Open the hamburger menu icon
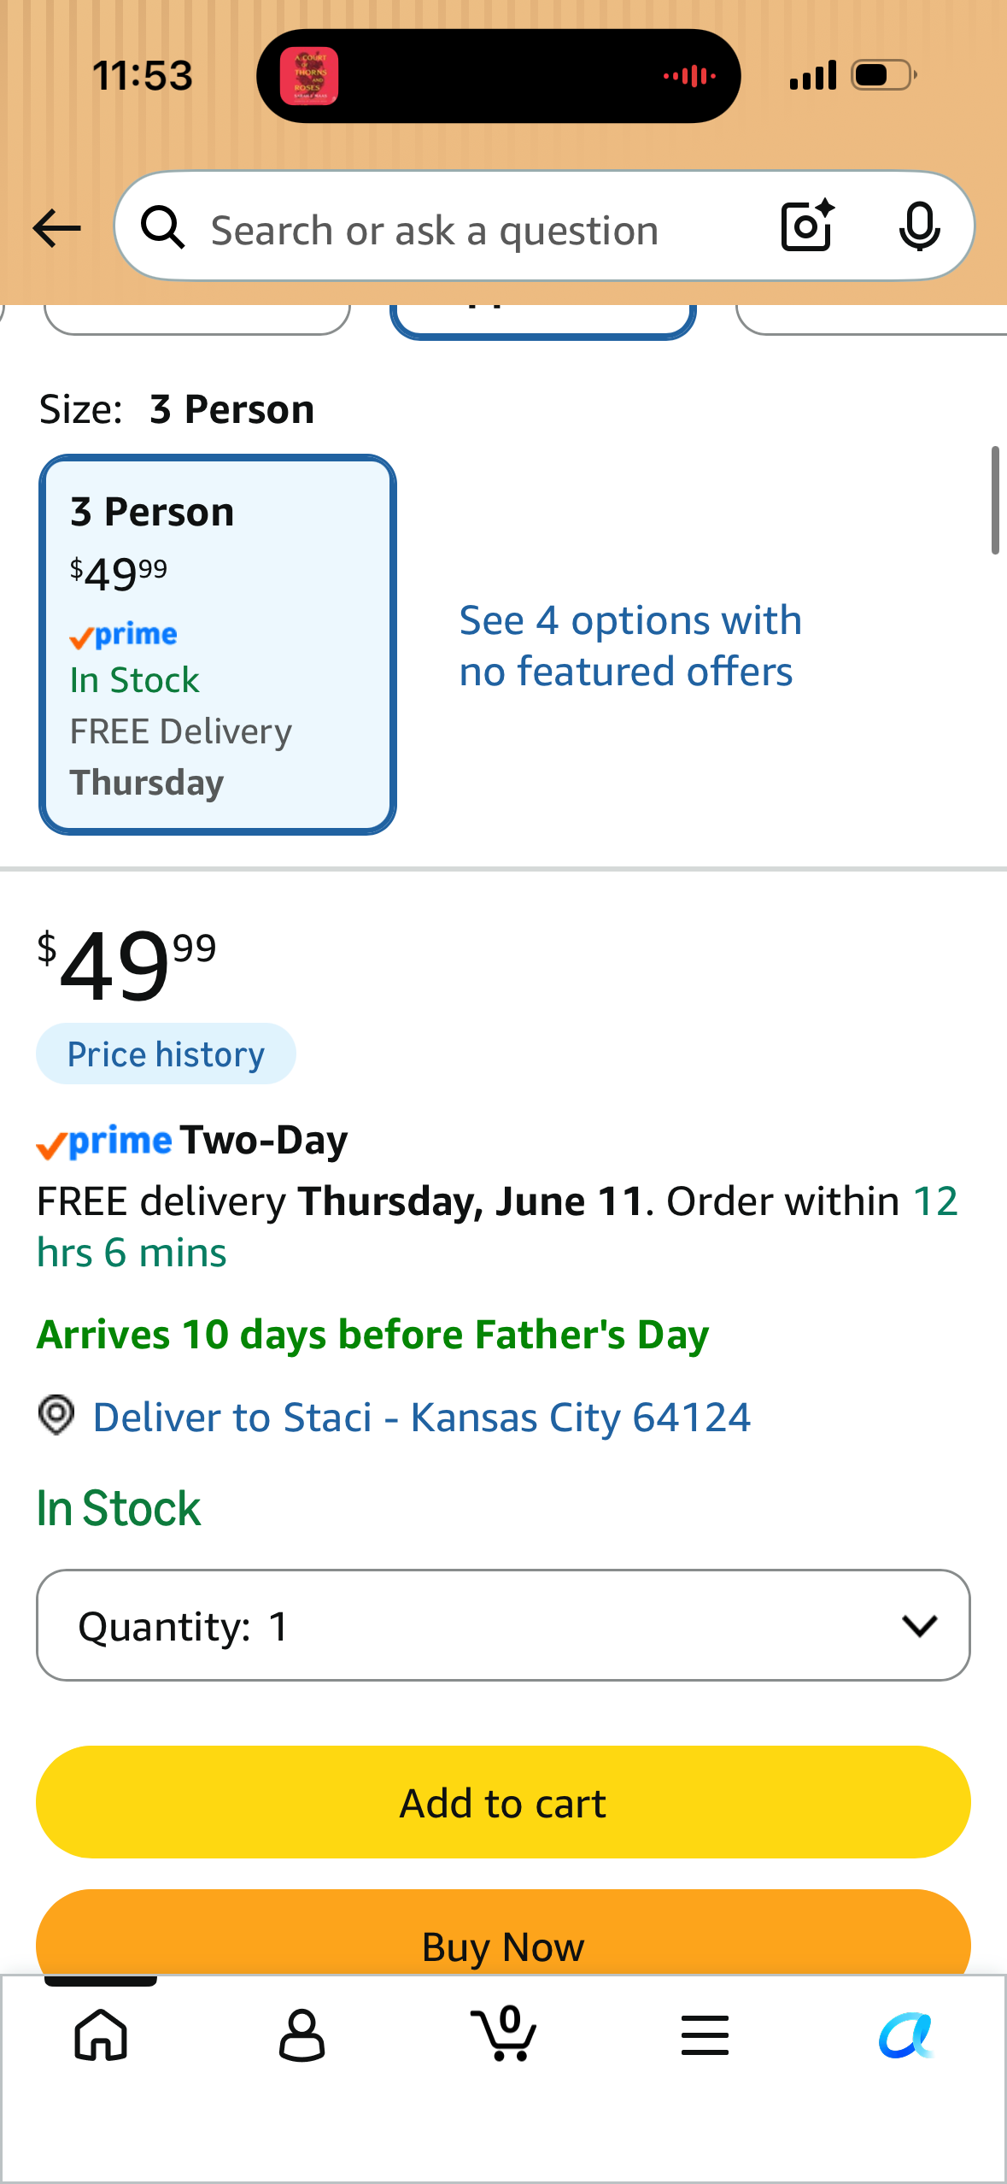Screen dimensions: 1007x2184 click(705, 2034)
